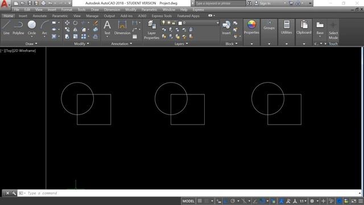Click the command line wrench customize button
The width and height of the screenshot is (364, 205).
pyautogui.click(x=14, y=193)
